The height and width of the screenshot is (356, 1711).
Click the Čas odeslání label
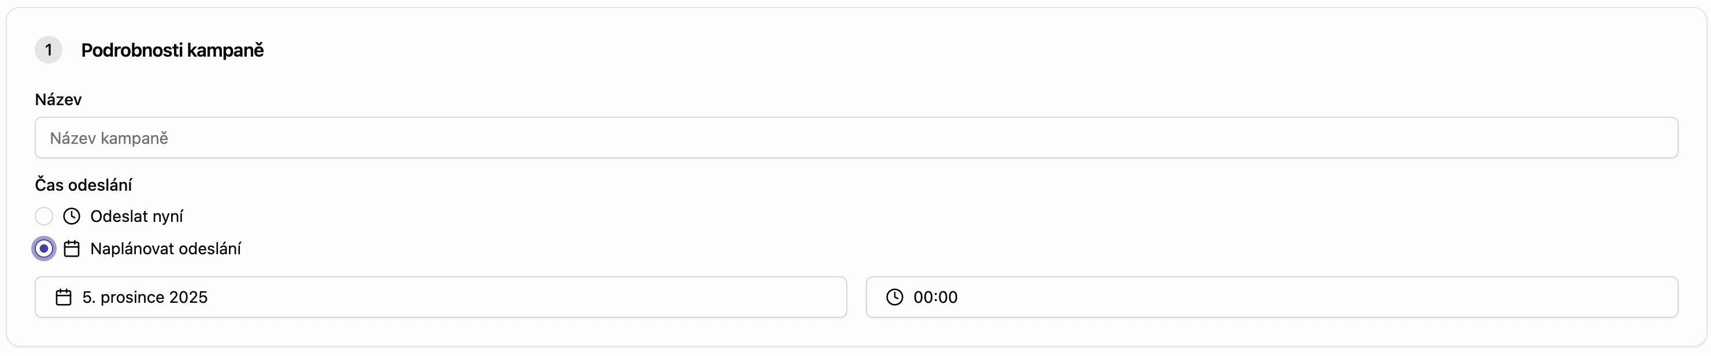click(84, 186)
